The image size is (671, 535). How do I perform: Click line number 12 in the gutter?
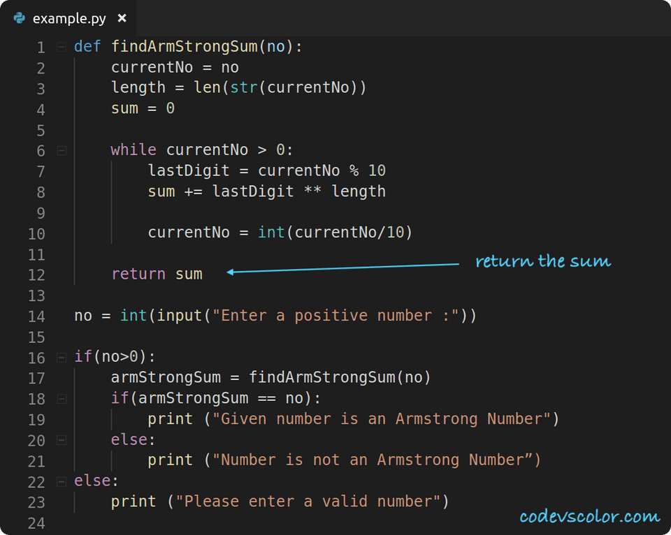36,274
